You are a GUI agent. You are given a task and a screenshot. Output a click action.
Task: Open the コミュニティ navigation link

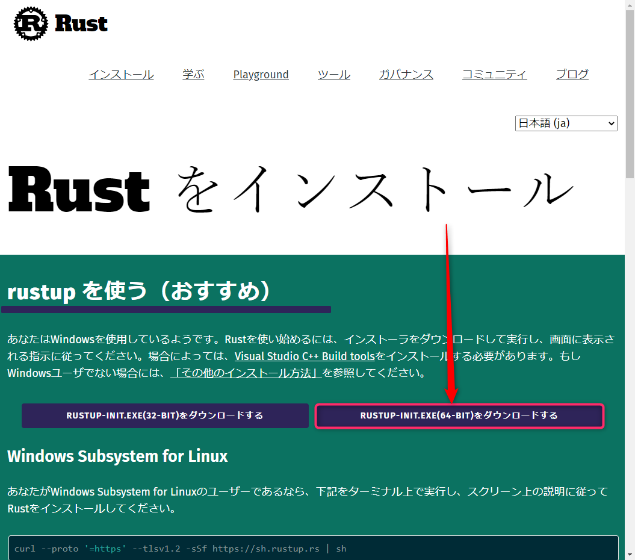coord(495,75)
